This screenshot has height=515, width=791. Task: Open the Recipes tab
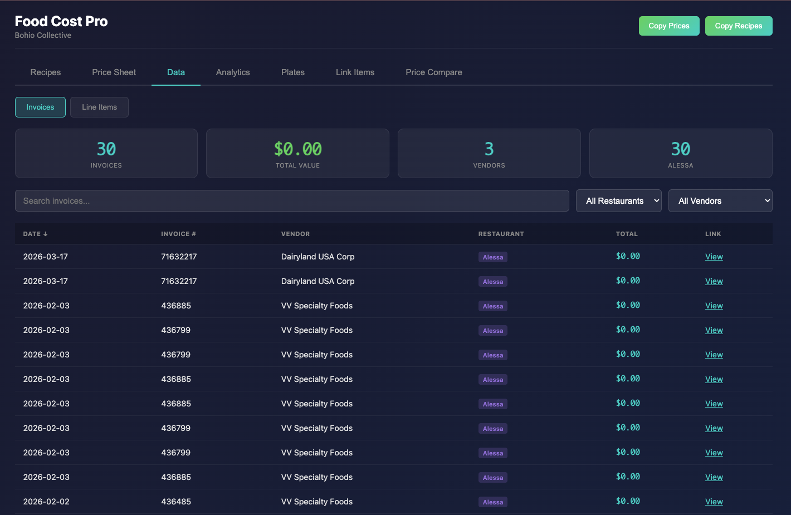(46, 72)
